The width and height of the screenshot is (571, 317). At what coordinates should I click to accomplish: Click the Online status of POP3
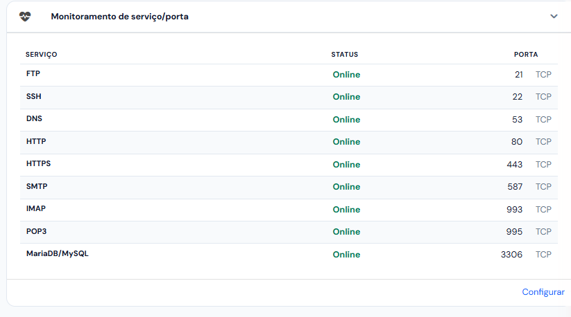(x=346, y=232)
